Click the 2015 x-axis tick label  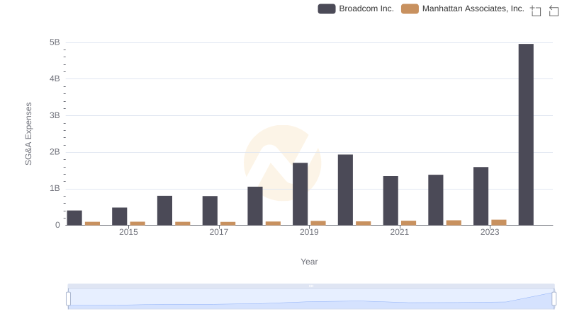(128, 232)
